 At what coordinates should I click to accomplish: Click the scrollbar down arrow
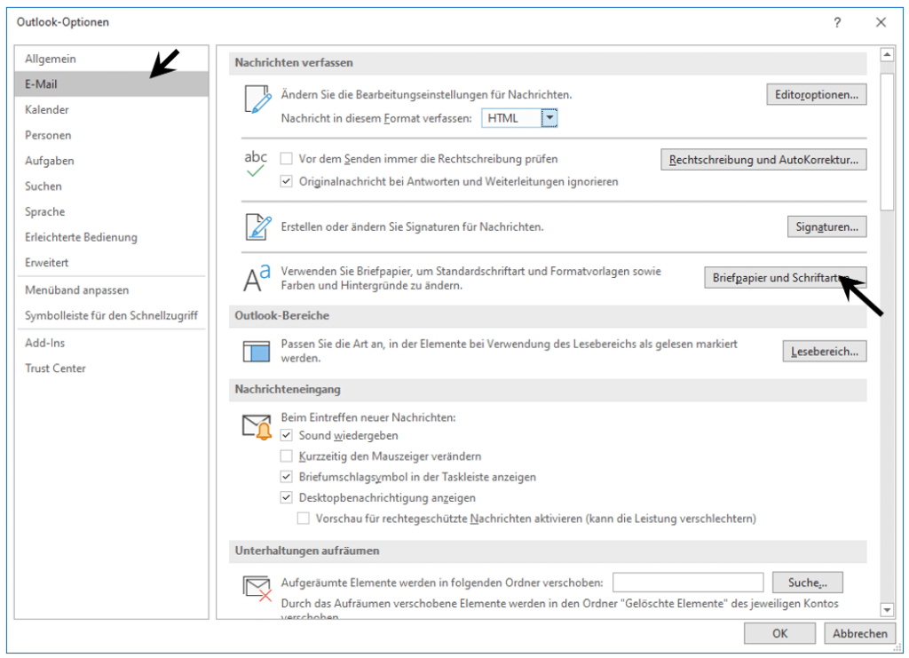[887, 610]
